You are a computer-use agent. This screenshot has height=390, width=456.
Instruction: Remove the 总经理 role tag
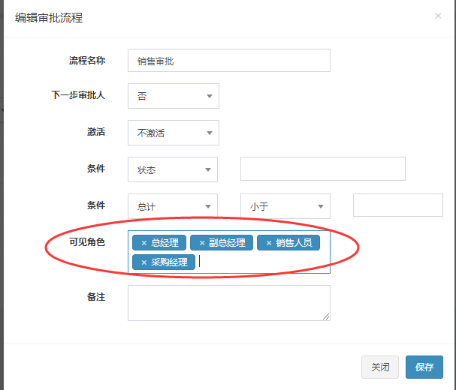pos(144,243)
